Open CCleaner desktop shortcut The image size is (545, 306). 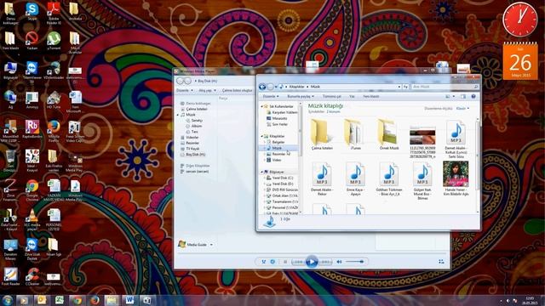(32, 276)
